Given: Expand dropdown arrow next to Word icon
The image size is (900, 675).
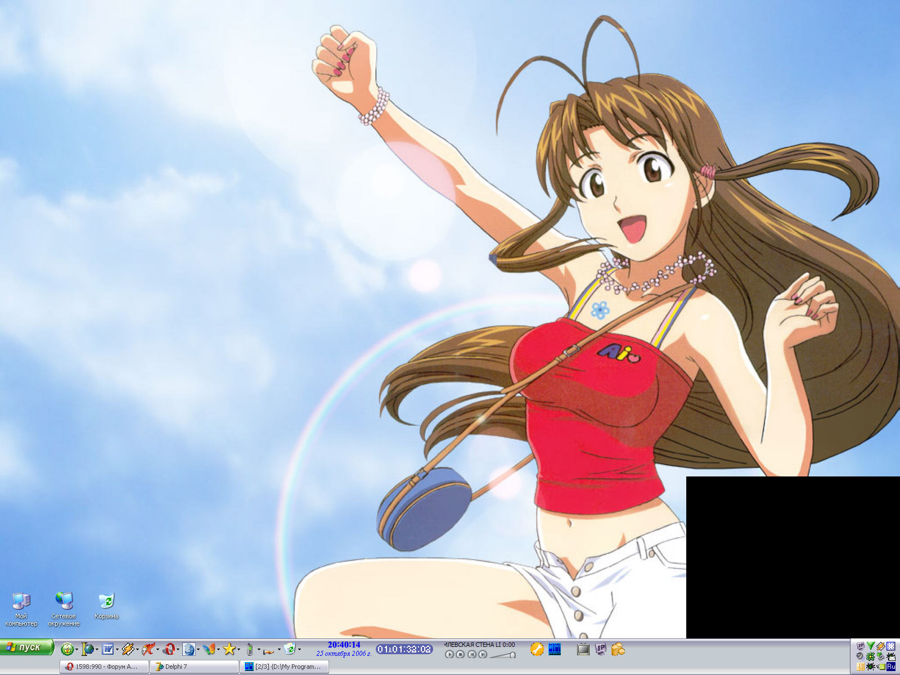Looking at the screenshot, I should 117,650.
